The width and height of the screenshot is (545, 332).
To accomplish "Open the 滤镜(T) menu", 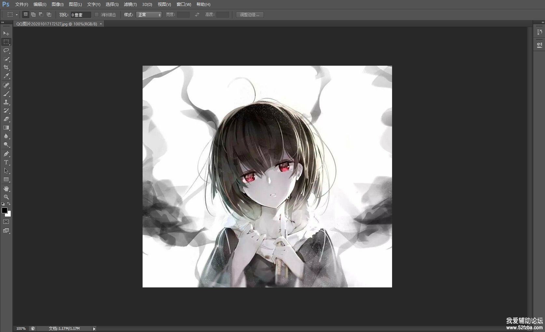I will tap(130, 5).
